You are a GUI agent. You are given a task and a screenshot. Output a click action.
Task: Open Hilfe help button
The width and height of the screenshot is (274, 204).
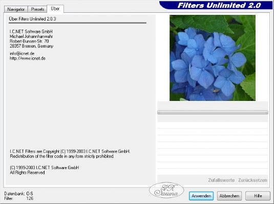[x=258, y=196]
